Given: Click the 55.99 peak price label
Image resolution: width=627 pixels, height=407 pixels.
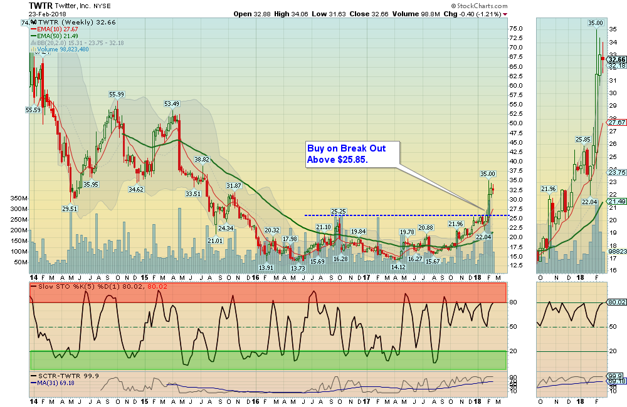Looking at the screenshot, I should click(x=117, y=95).
